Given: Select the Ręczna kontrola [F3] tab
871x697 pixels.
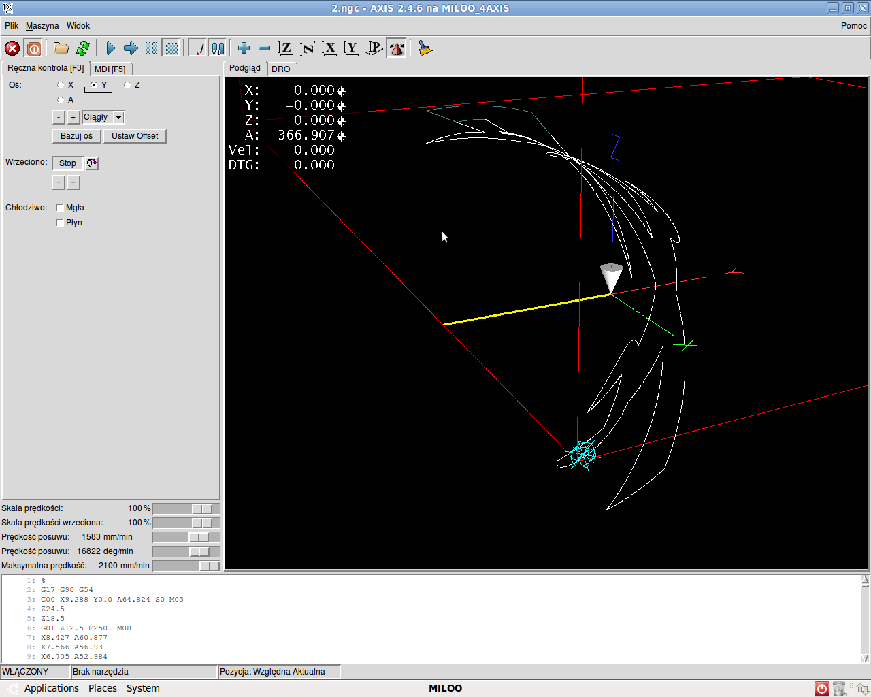Looking at the screenshot, I should coord(46,68).
